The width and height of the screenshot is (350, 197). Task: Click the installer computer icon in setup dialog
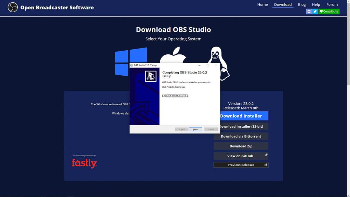pos(151,76)
